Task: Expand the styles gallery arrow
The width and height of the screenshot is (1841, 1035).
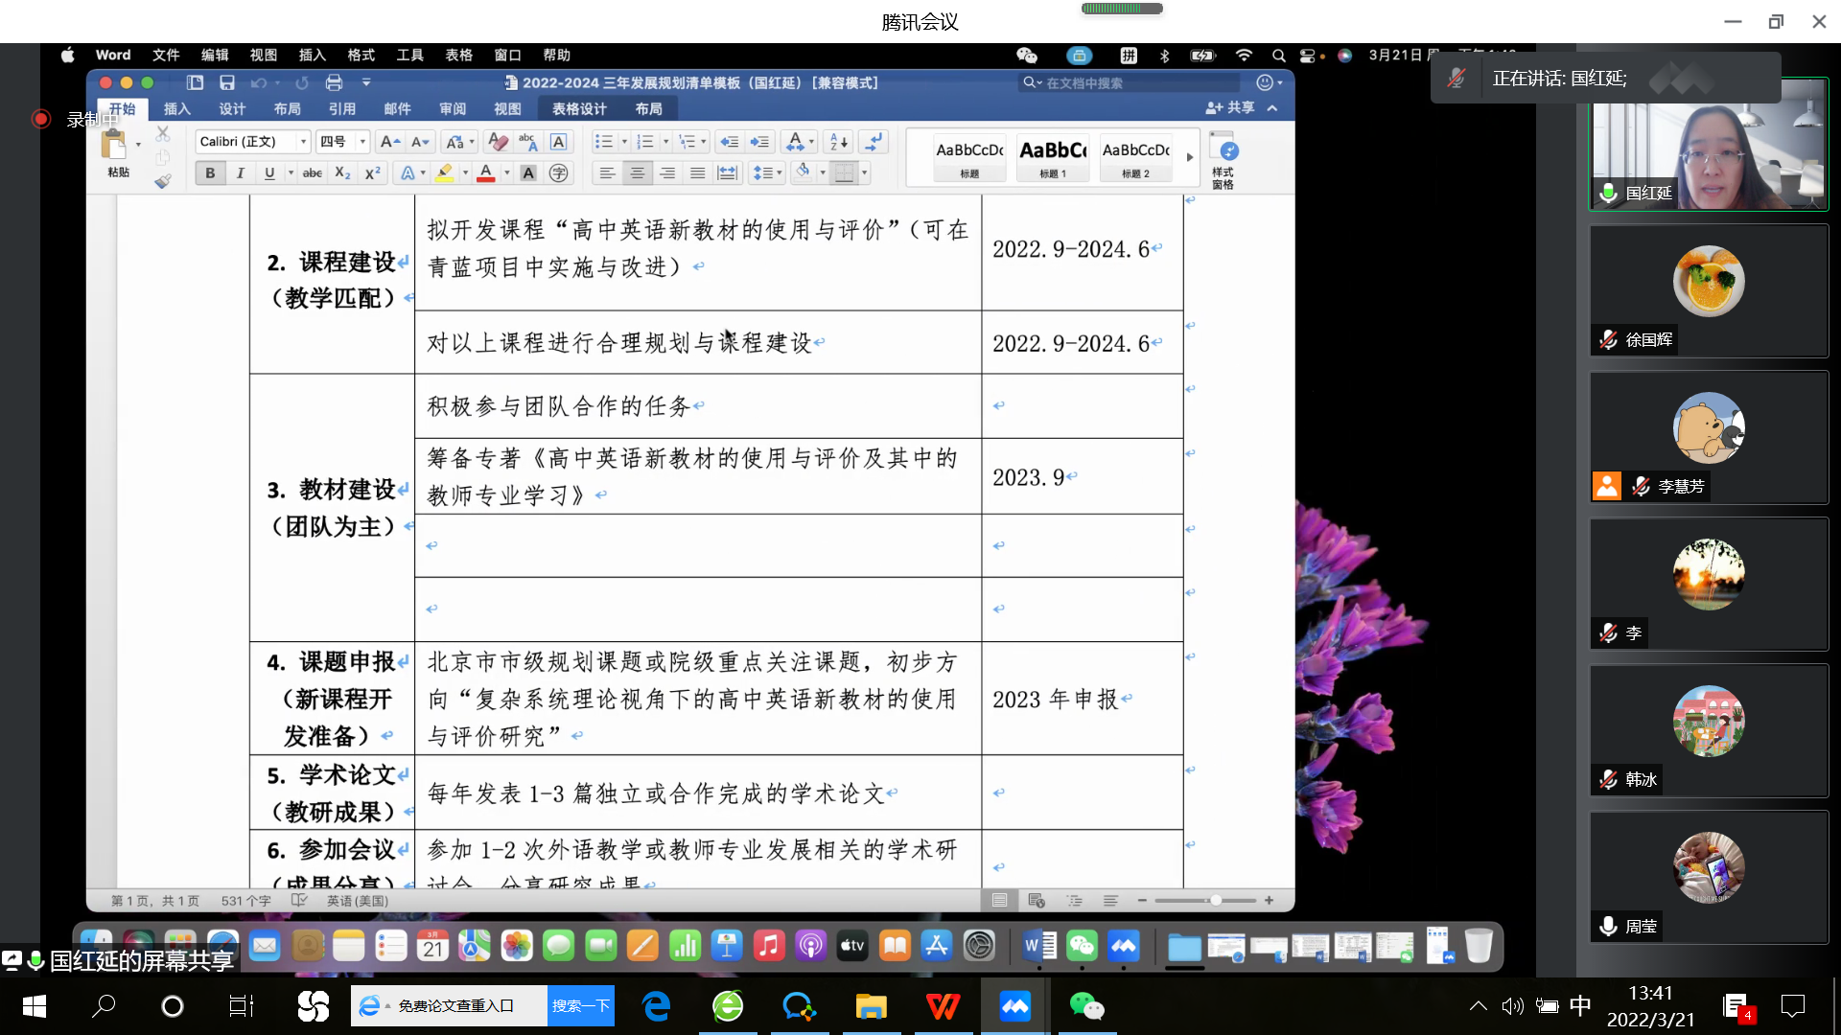Action: [x=1189, y=157]
